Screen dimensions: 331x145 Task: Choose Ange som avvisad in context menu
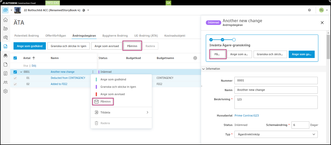[121, 94]
